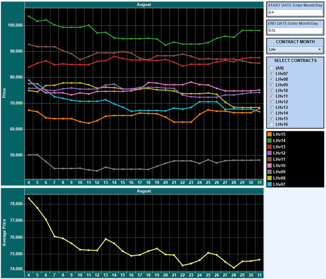This screenshot has height=279, width=326.
Task: Click the LHv08 legend label
Action: tap(279, 178)
